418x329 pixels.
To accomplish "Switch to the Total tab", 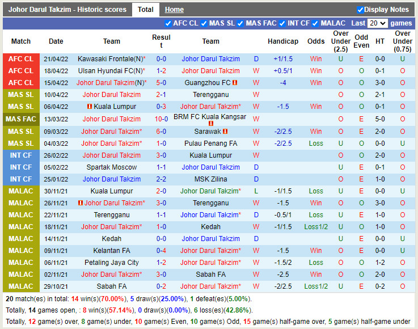I will (146, 10).
